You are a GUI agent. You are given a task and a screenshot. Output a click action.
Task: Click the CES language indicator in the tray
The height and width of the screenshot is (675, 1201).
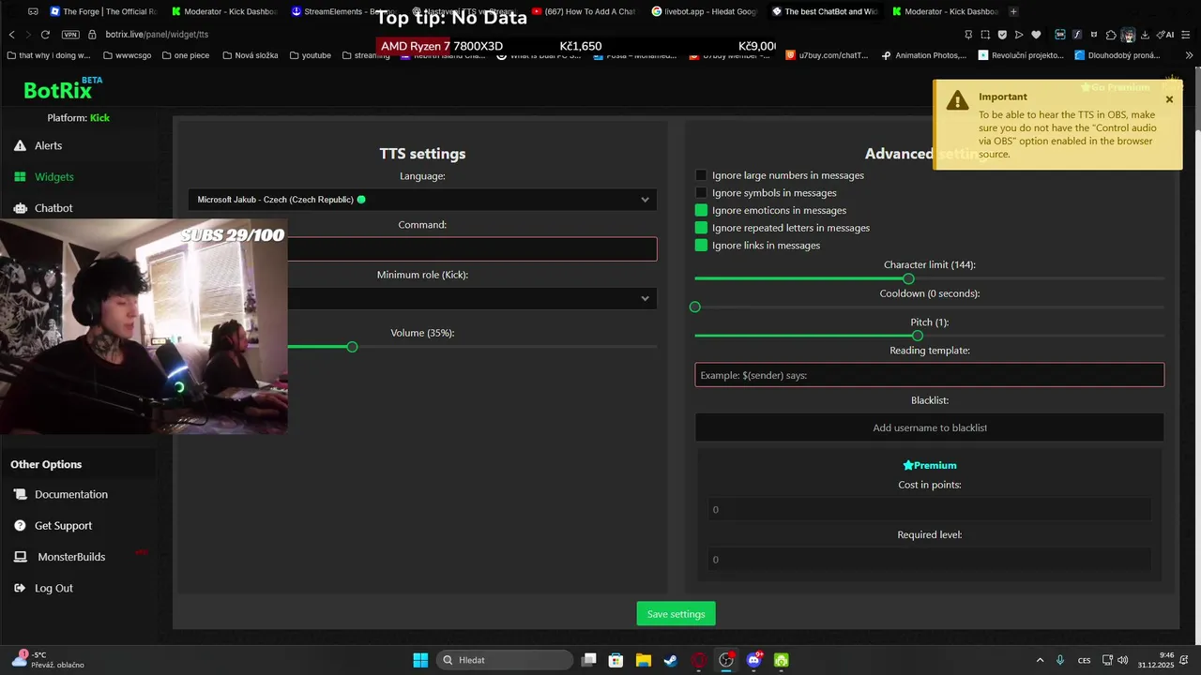1085,660
